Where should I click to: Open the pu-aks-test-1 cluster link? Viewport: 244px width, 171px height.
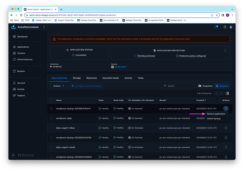pyautogui.click(x=121, y=66)
